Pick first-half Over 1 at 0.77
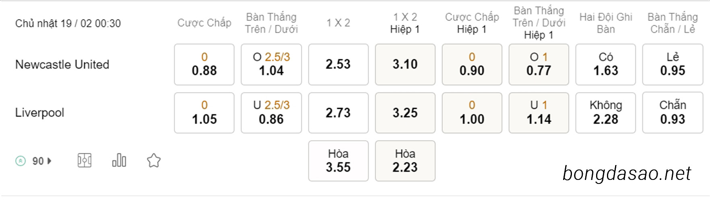Viewport: 710px width, 200px height. click(539, 64)
